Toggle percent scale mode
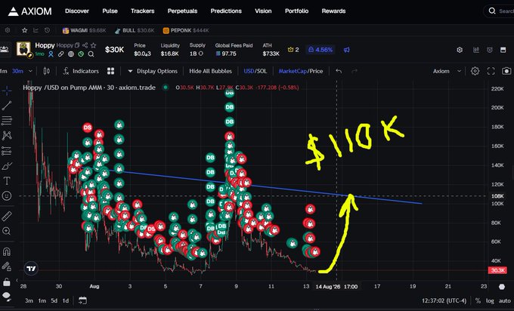 [x=478, y=300]
